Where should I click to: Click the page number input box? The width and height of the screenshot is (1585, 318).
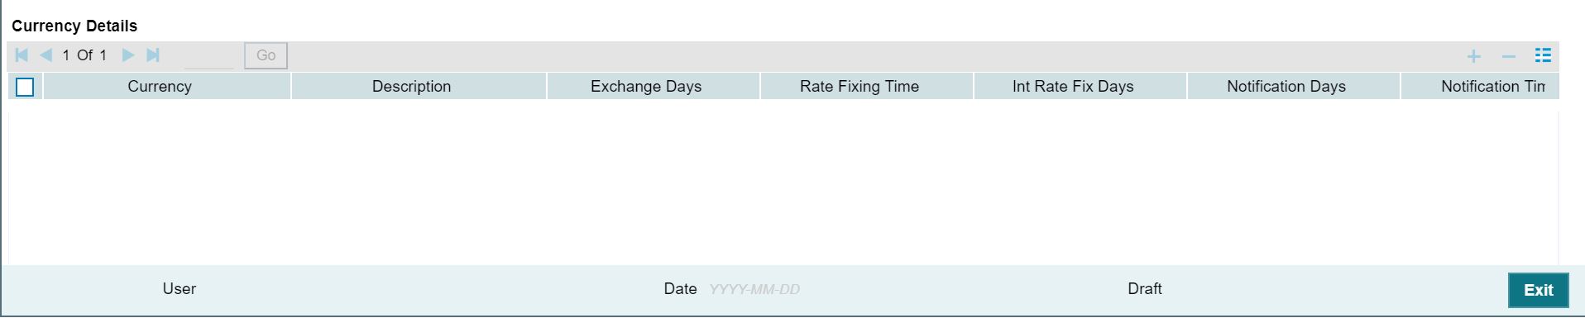[x=208, y=55]
